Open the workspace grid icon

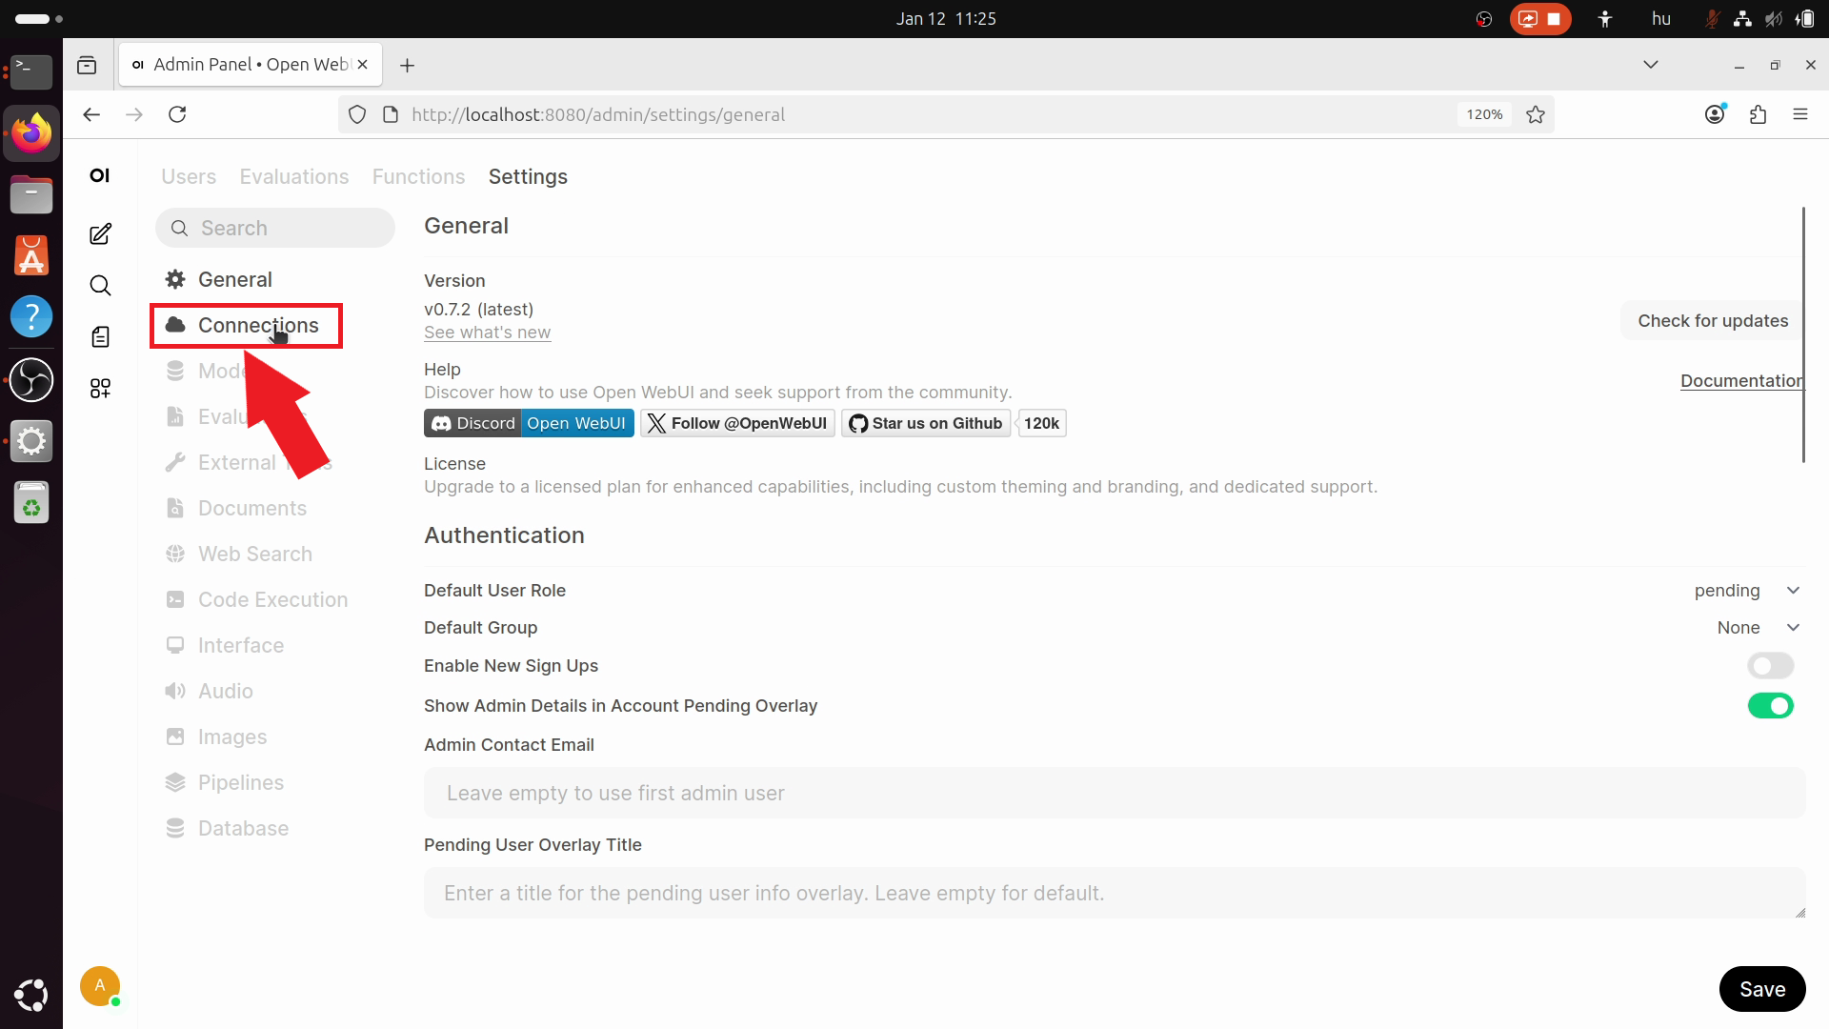pos(100,388)
